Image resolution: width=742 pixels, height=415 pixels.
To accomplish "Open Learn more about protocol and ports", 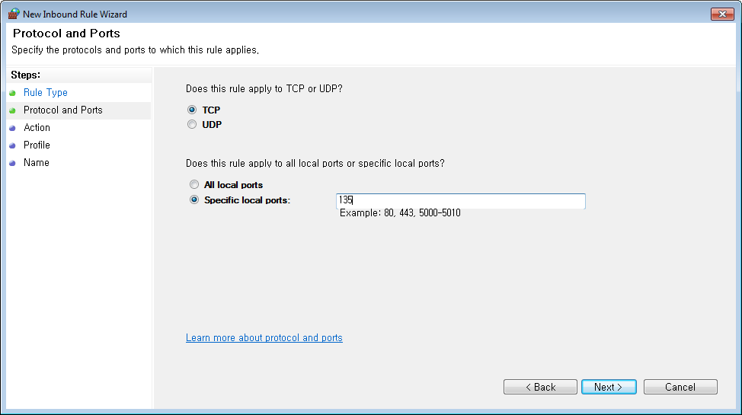I will 264,337.
